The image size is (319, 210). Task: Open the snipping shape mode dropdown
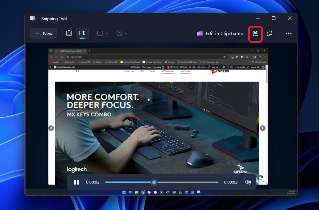click(x=102, y=33)
